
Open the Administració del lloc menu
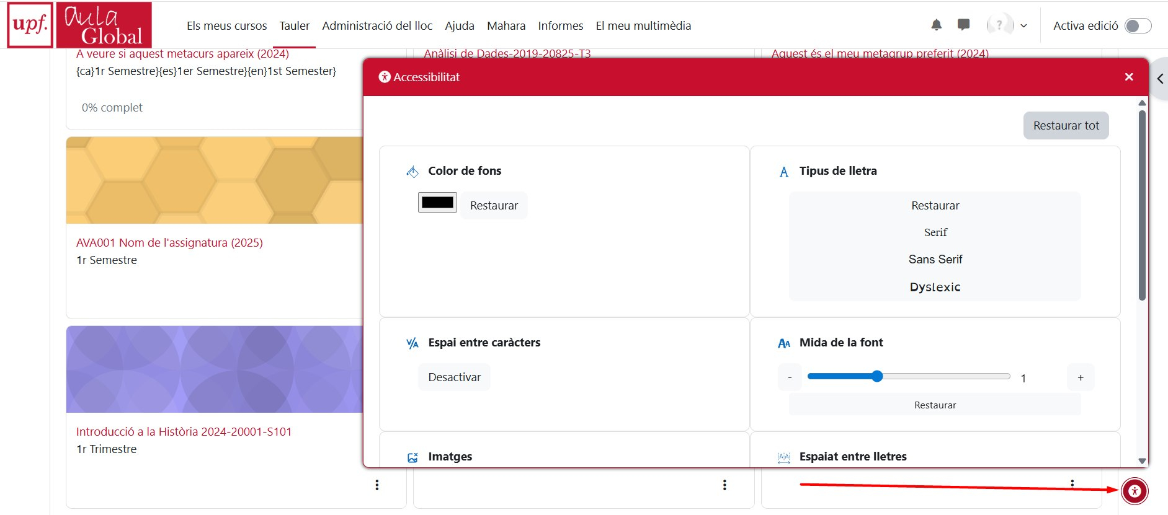pyautogui.click(x=377, y=25)
